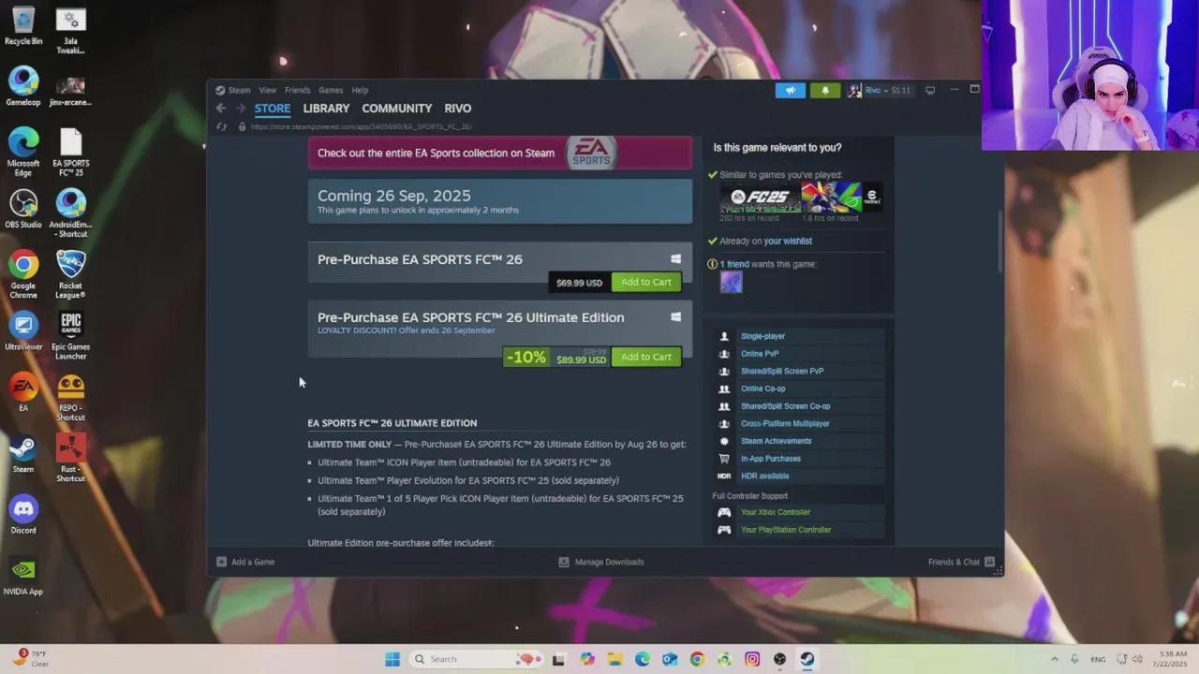1199x674 pixels.
Task: Open the Games menu
Action: coord(331,90)
